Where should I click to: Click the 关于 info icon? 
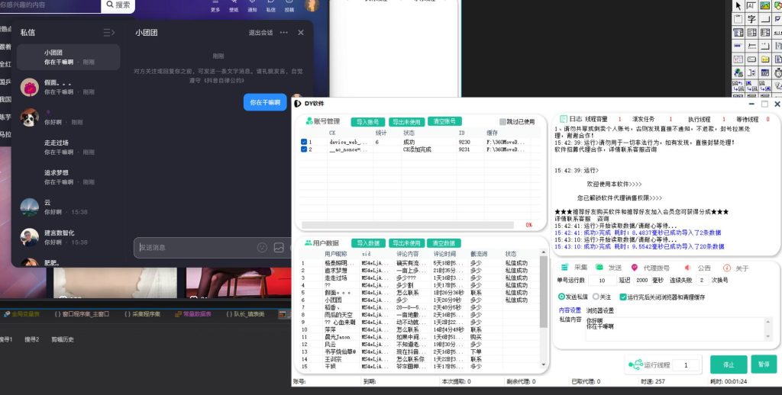(x=727, y=268)
